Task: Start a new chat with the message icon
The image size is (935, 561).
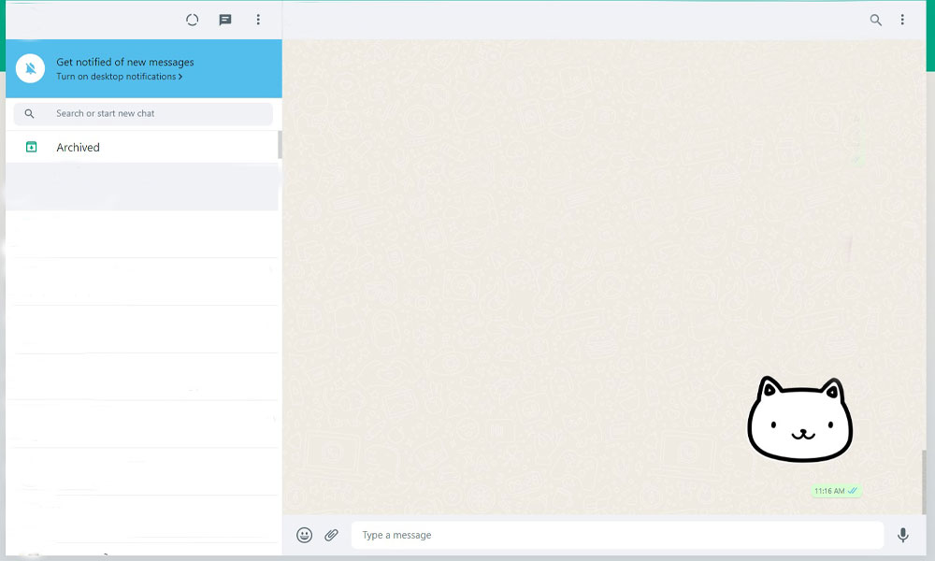Action: click(x=225, y=20)
